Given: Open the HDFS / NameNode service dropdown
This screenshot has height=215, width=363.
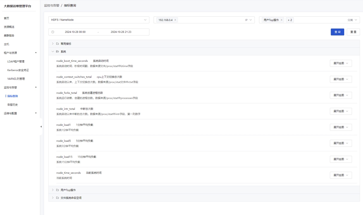Looking at the screenshot, I should [x=99, y=20].
